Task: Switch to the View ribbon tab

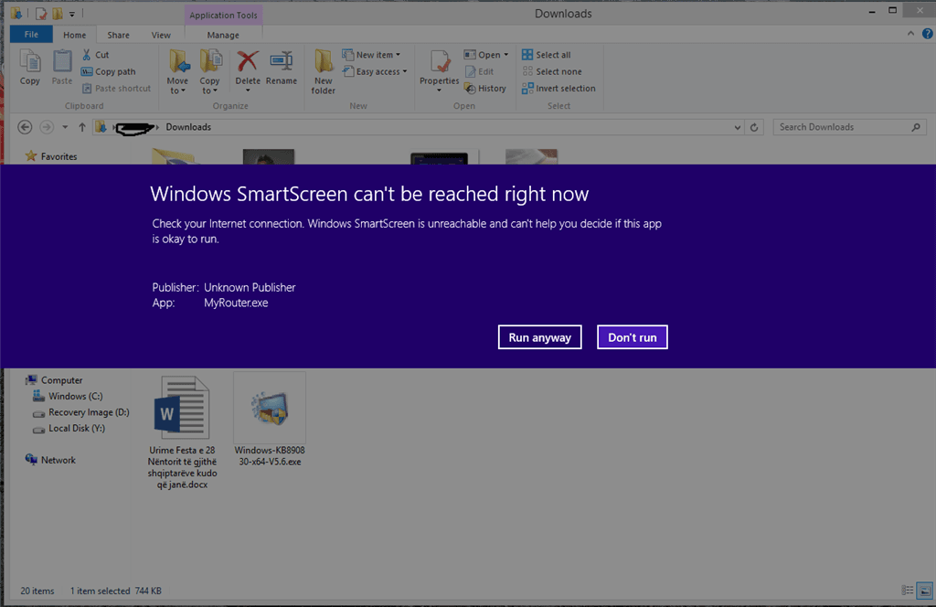Action: click(161, 35)
